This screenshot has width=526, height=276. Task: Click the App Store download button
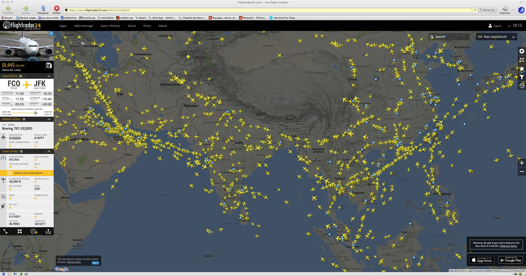[x=481, y=260]
